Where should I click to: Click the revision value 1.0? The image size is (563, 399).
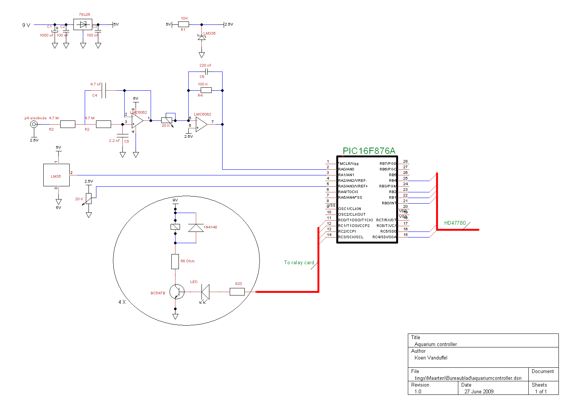point(418,391)
